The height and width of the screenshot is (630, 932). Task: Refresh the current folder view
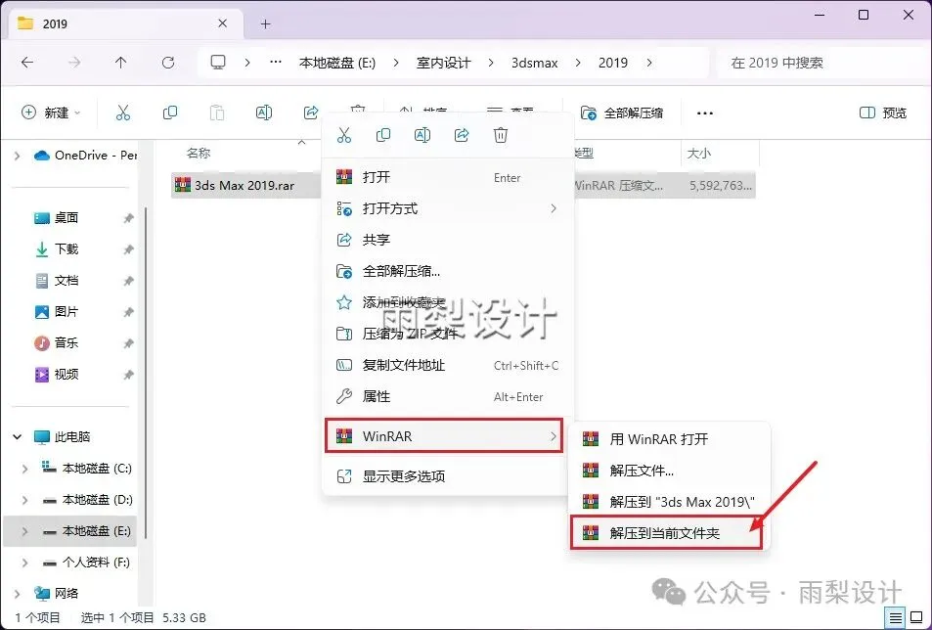click(x=168, y=63)
